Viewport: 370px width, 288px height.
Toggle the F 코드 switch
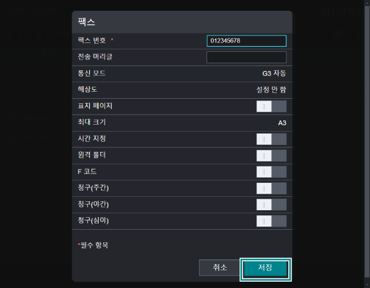pyautogui.click(x=271, y=172)
